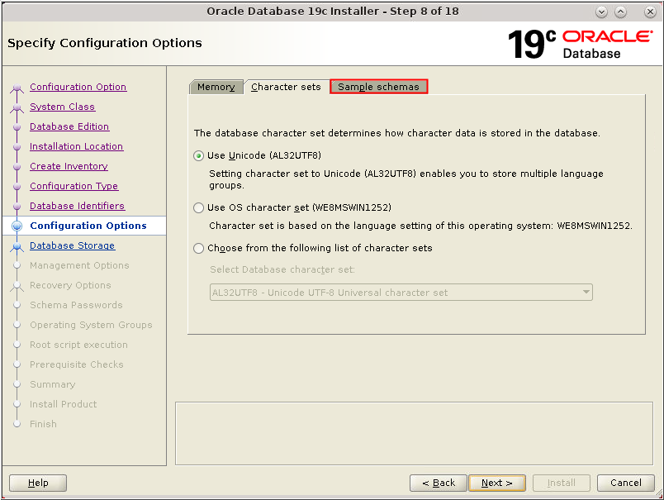Click the window roll-down arrow in title bar
This screenshot has height=500, width=664.
click(601, 12)
